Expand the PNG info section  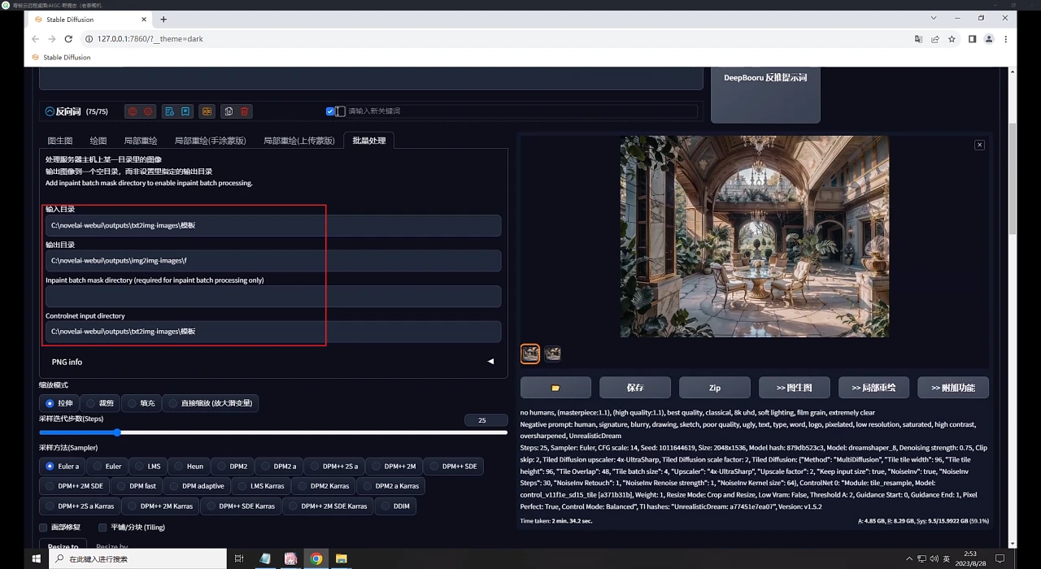(273, 362)
